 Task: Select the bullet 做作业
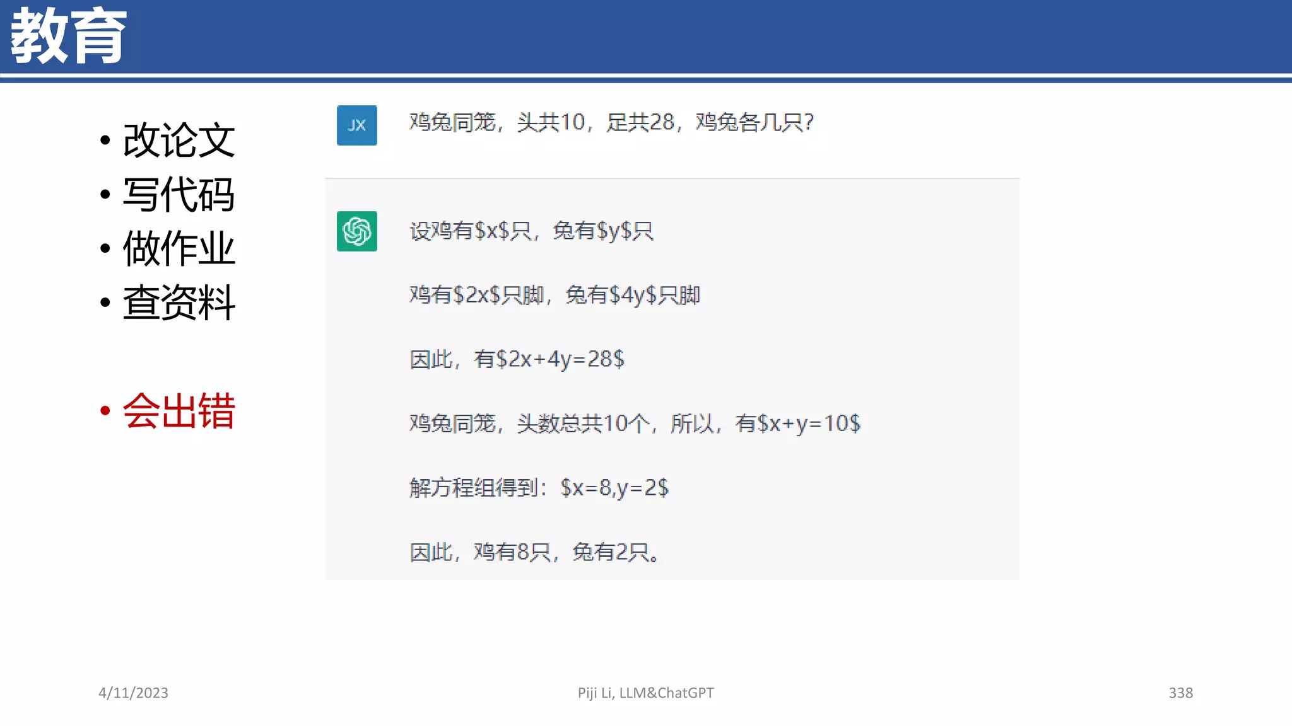pos(179,248)
